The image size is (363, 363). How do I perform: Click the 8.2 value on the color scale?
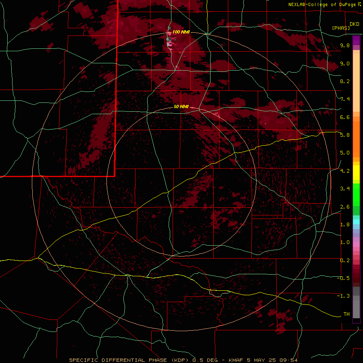[x=345, y=81]
